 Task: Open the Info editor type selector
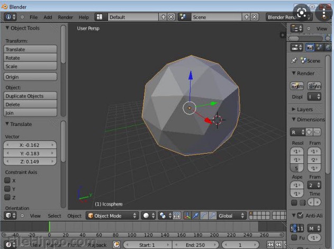(x=10, y=17)
